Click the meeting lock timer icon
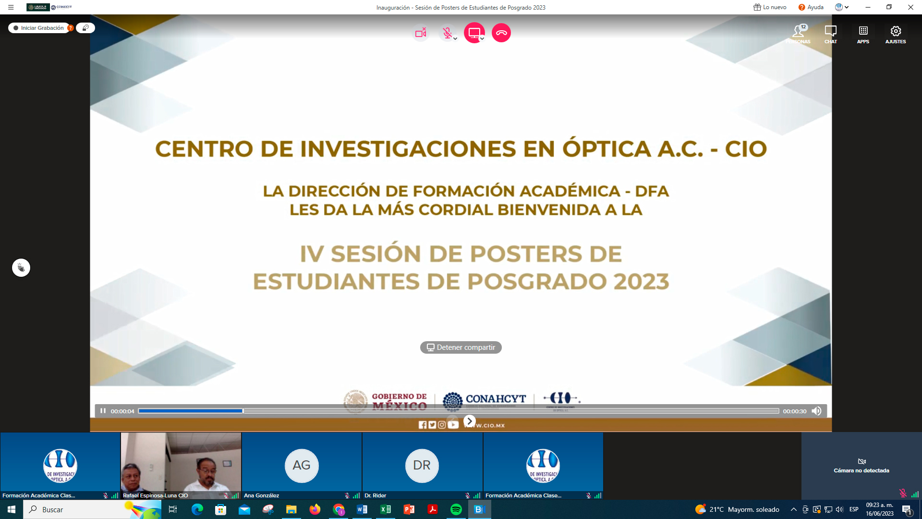This screenshot has width=922, height=519. coord(85,28)
